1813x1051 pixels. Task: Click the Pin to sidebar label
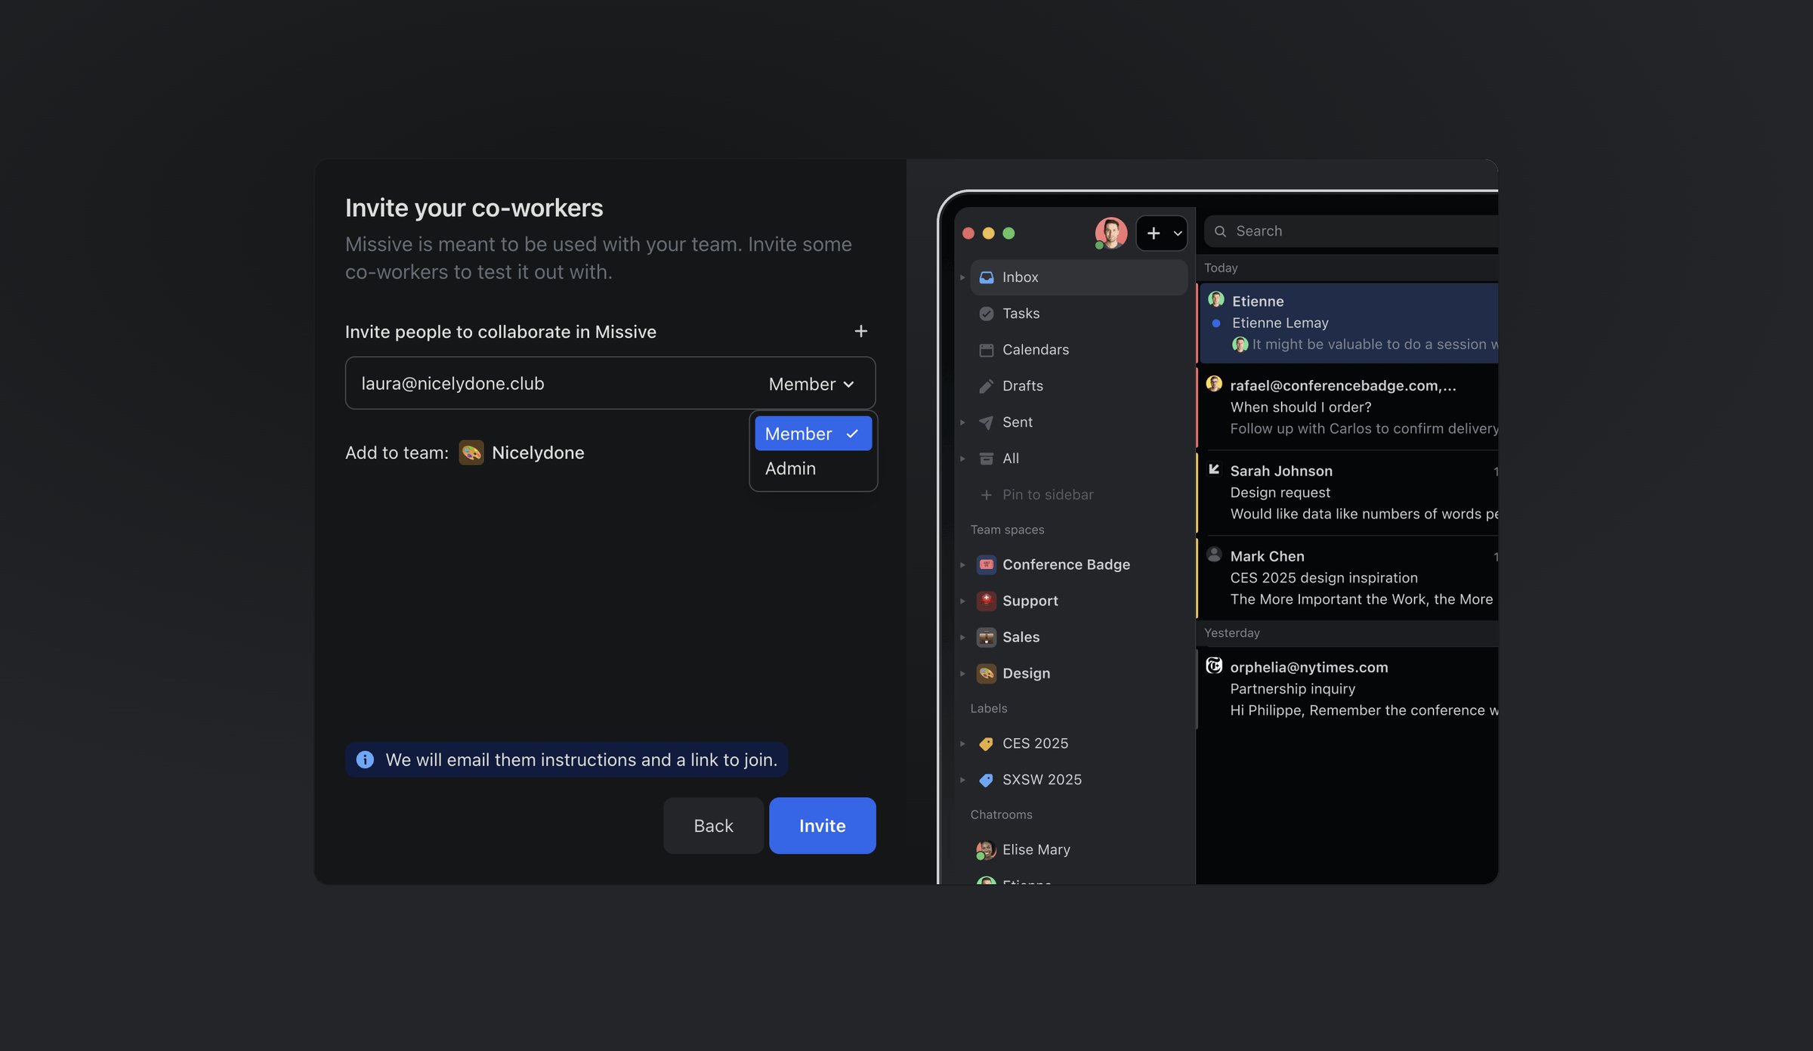[1048, 495]
